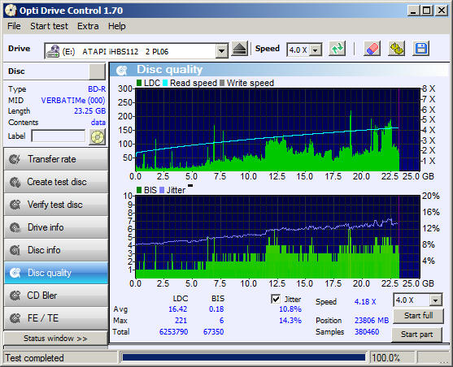Click the gray toggle button beside Disc header

[x=97, y=71]
